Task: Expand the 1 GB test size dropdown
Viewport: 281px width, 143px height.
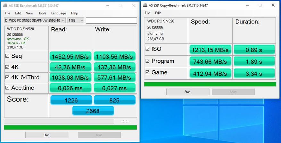Action: coord(76,20)
